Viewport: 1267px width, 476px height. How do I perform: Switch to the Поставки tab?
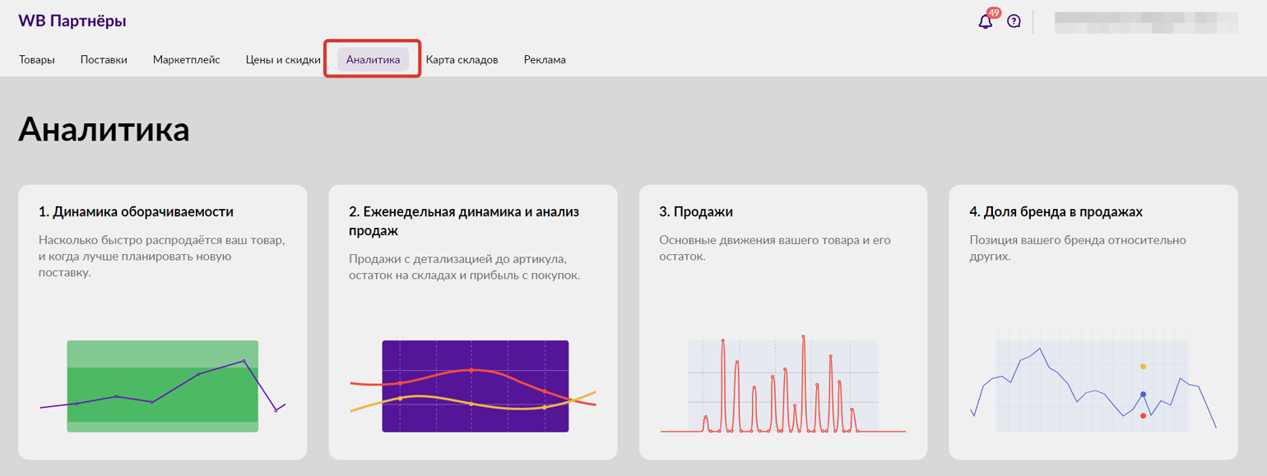point(104,60)
